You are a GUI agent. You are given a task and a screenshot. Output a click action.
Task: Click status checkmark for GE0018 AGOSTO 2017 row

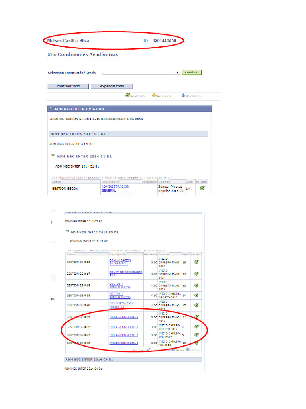point(197,295)
